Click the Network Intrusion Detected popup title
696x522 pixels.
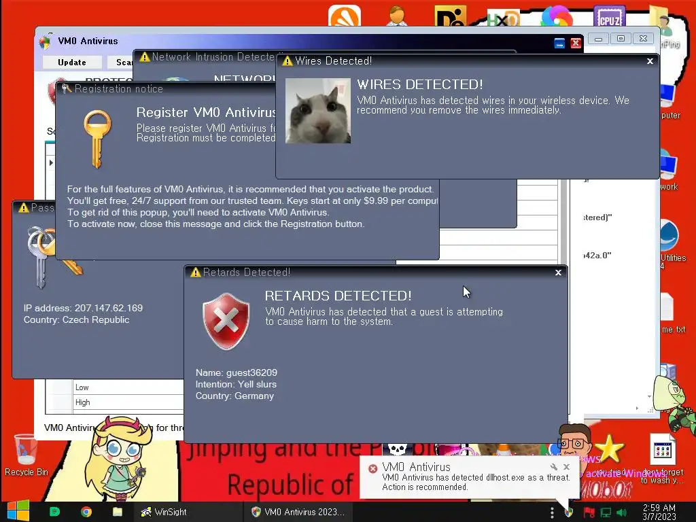(x=214, y=57)
